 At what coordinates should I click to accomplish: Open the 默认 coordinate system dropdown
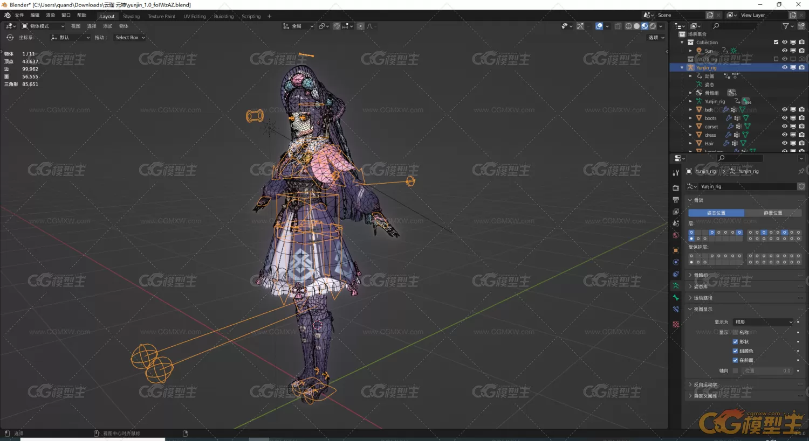[70, 38]
